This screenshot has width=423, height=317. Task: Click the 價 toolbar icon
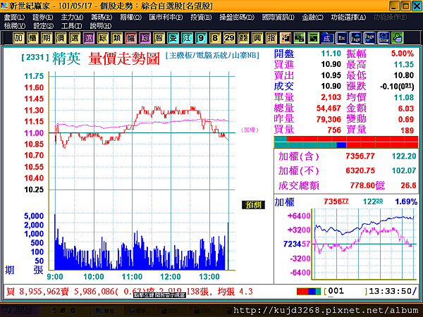(x=61, y=38)
